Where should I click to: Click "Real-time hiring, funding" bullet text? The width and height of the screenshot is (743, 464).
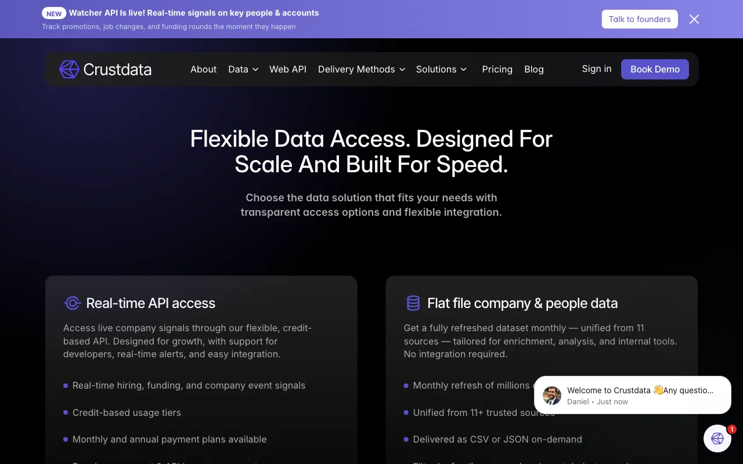click(x=189, y=385)
